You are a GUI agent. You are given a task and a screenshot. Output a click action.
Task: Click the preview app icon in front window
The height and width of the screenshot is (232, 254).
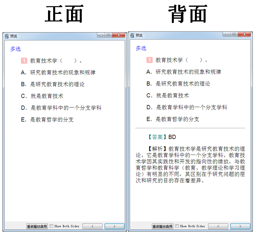pyautogui.click(x=7, y=36)
